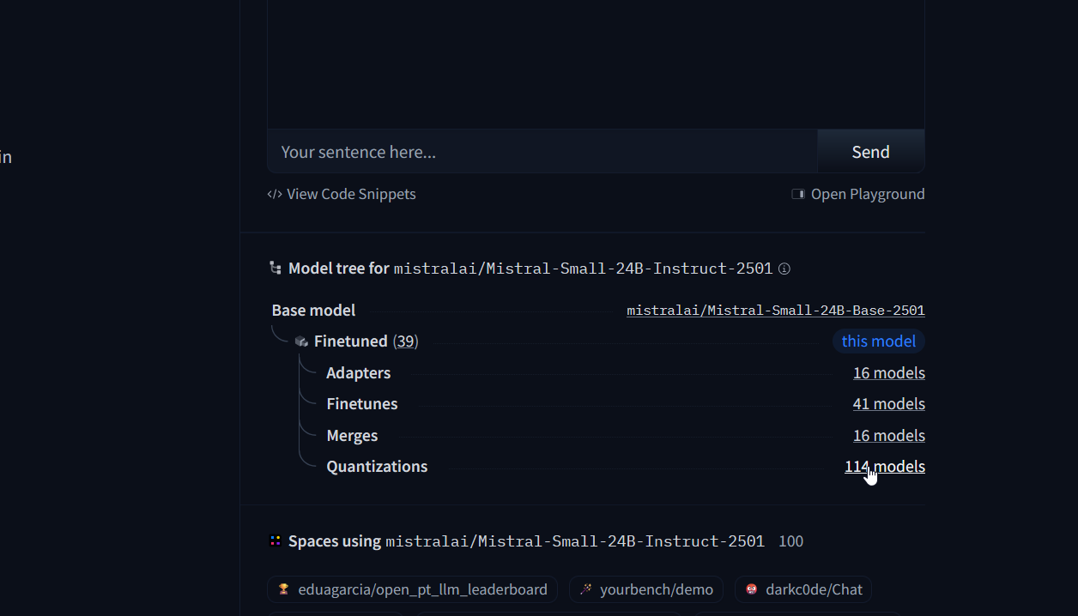
Task: Click the face emoji on darkc0de/Chat chip
Action: [752, 589]
